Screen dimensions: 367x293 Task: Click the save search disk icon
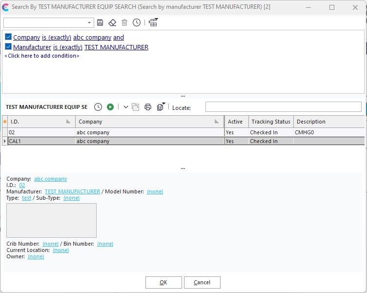[x=100, y=22]
